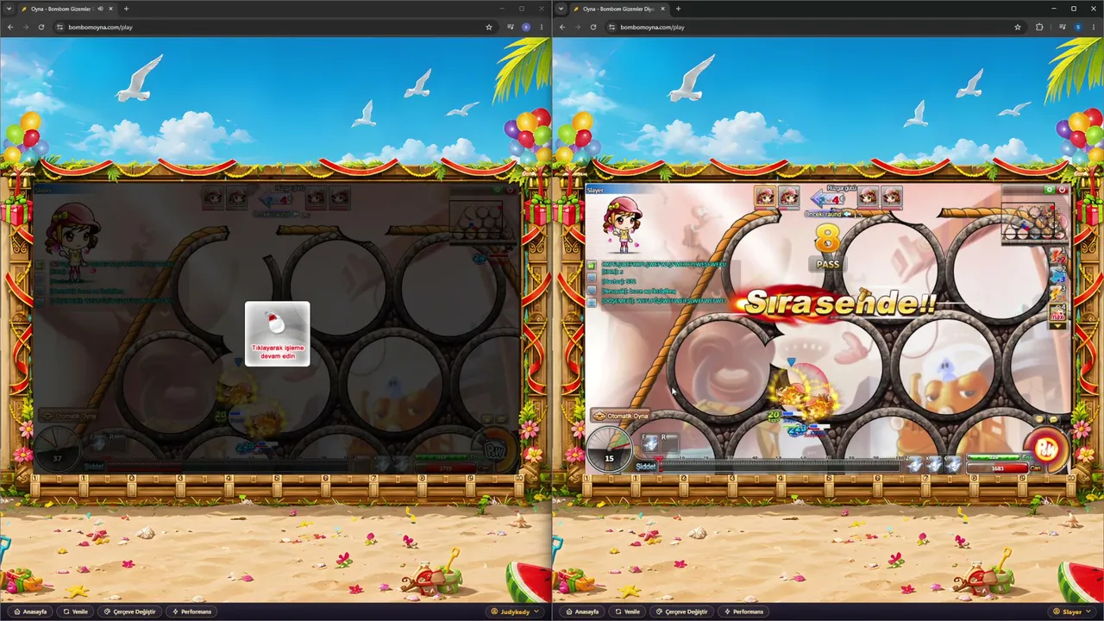
Task: Close the Oyna tab in right browser
Action: [662, 9]
